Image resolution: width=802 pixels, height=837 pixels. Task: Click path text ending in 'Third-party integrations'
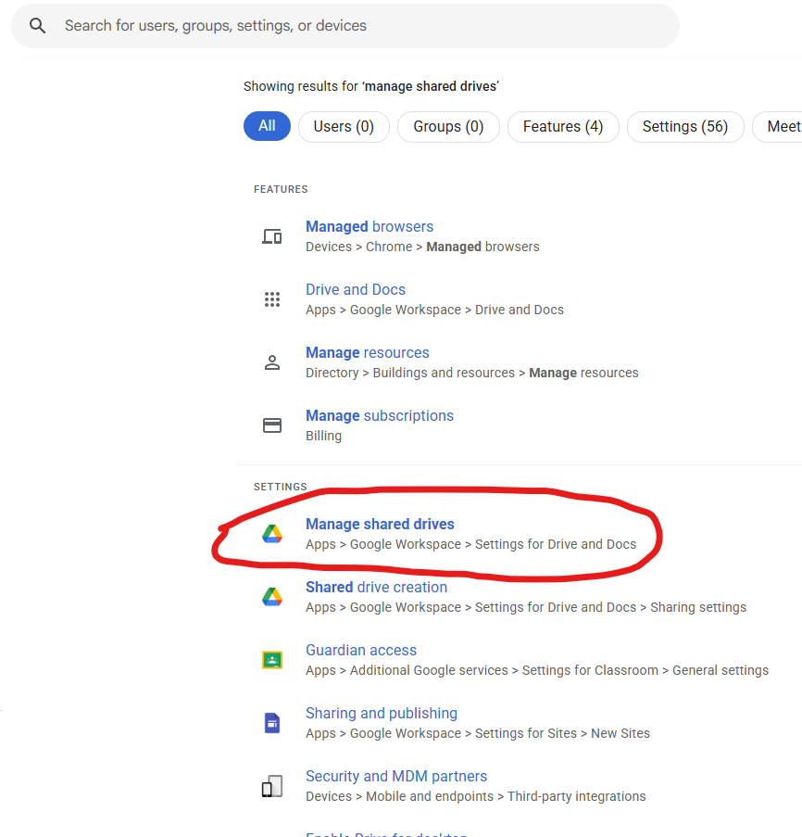click(x=476, y=796)
